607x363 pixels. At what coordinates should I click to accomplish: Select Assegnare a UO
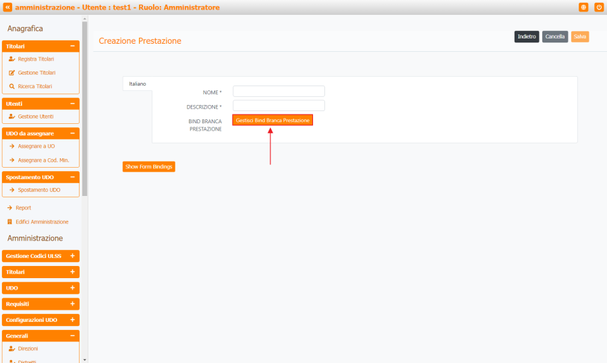click(x=36, y=146)
